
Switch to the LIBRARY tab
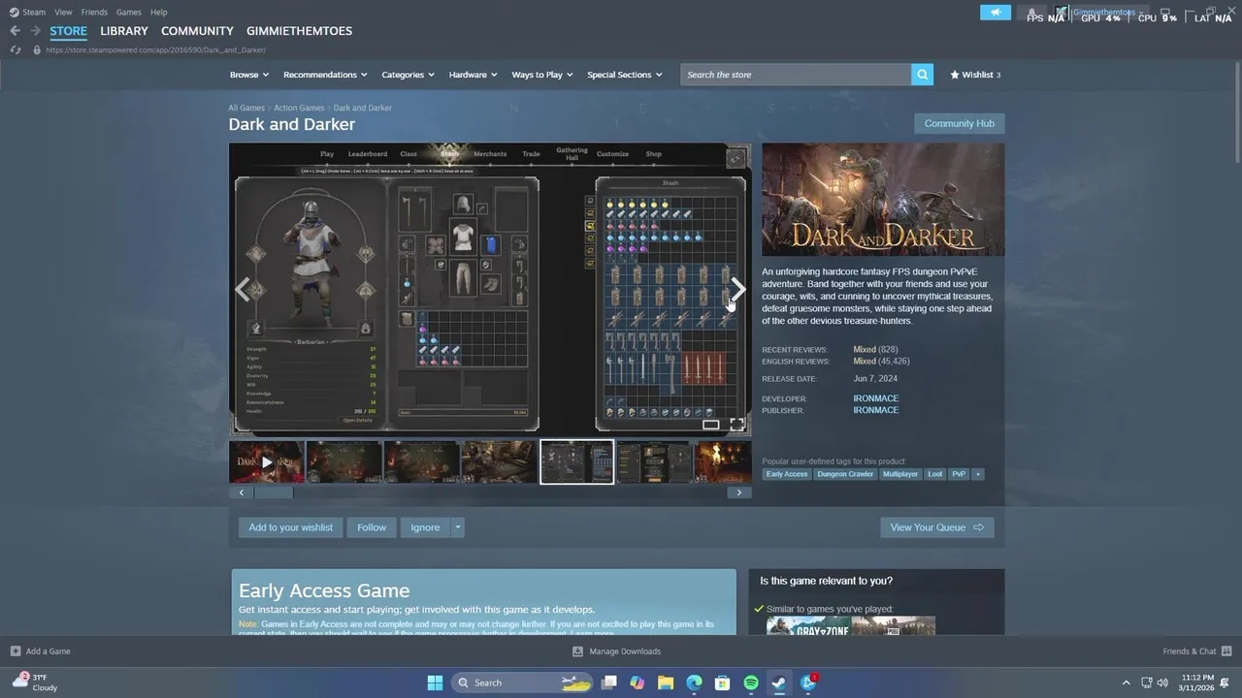click(124, 31)
